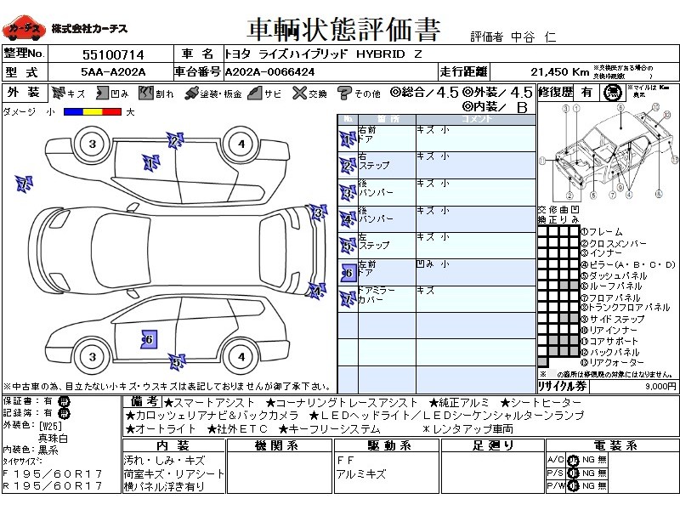Image resolution: width=680 pixels, height=510 pixels.
Task: Click damage marker 6 on left front door
Action: [147, 339]
